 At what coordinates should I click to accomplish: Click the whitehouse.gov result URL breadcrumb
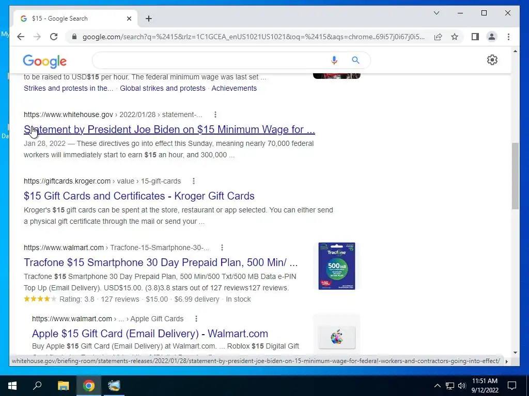click(113, 114)
